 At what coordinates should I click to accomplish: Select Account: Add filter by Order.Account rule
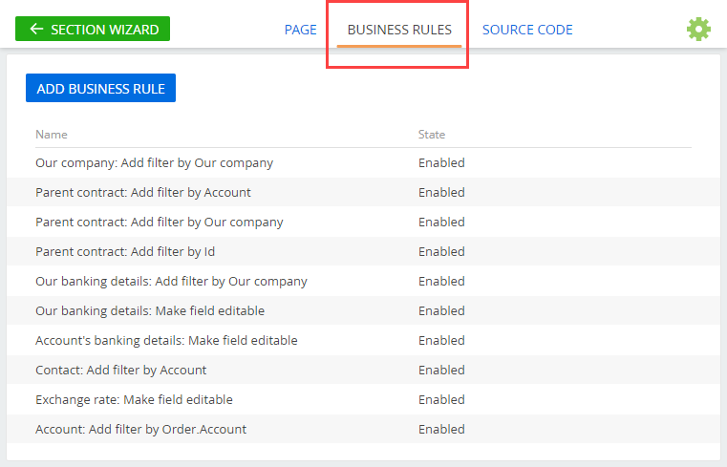point(363,430)
